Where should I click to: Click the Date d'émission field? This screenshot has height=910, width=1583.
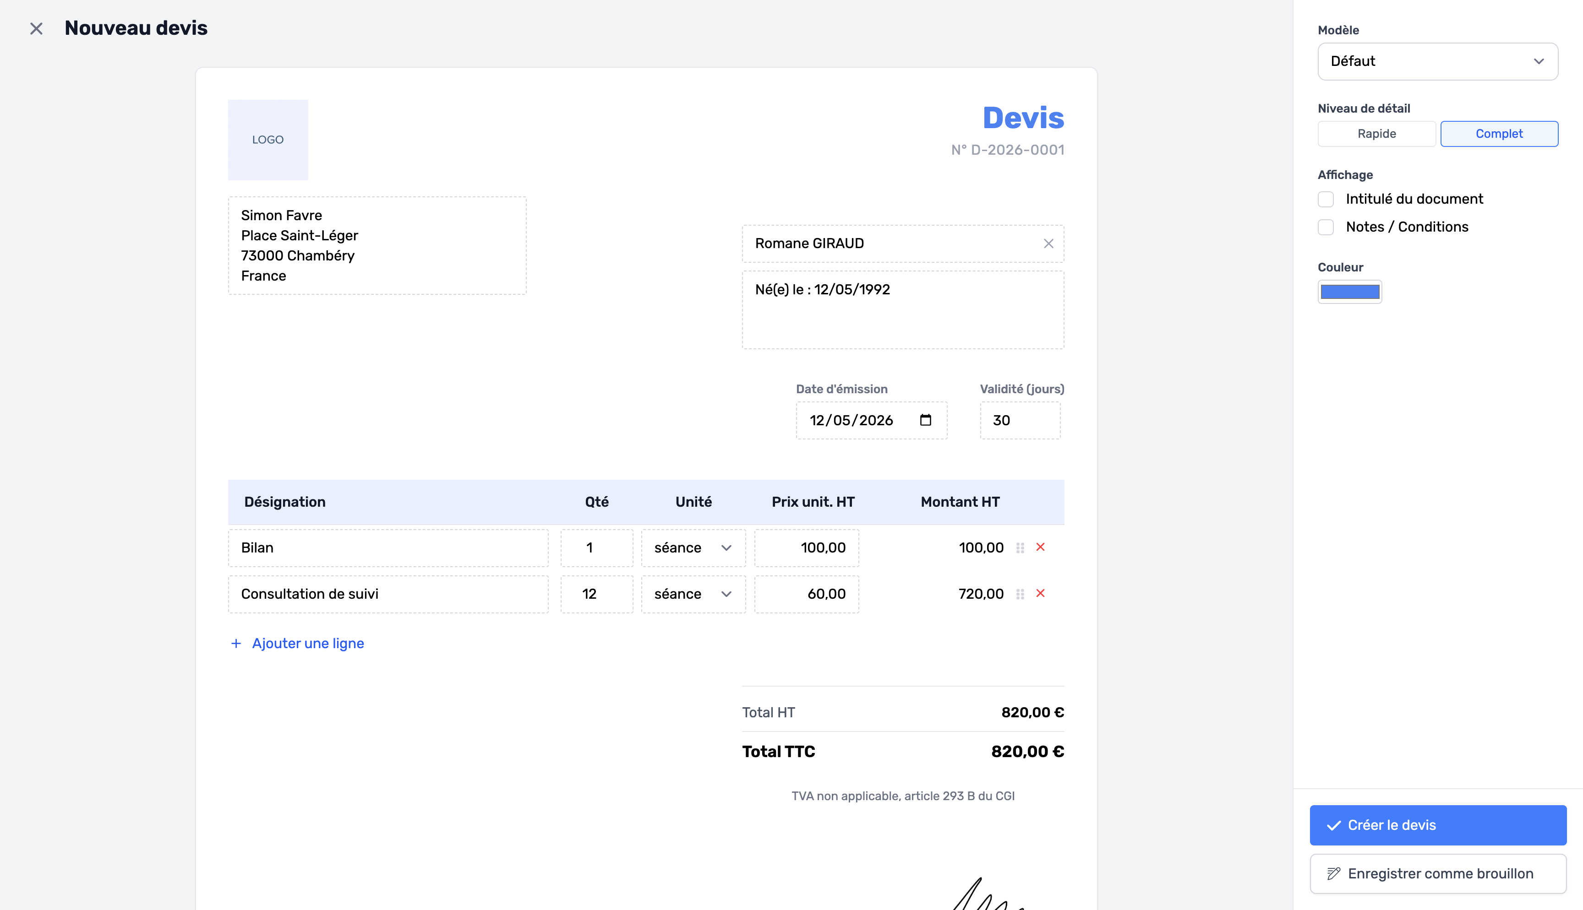871,420
